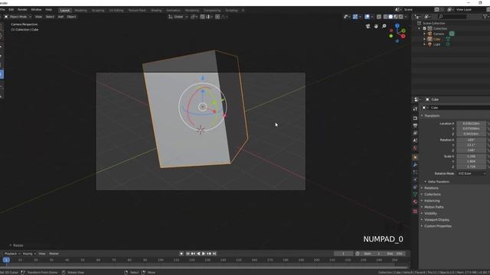Click the red X axis on navigation gizmo
The image size is (490, 275).
403,36
